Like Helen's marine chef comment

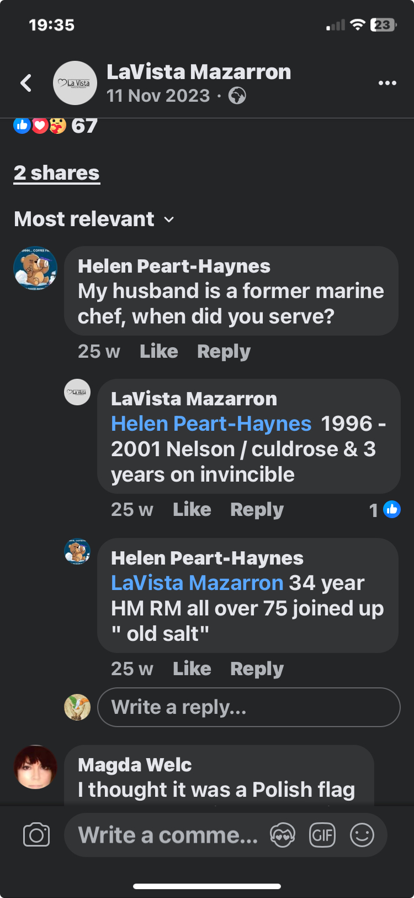(x=159, y=351)
